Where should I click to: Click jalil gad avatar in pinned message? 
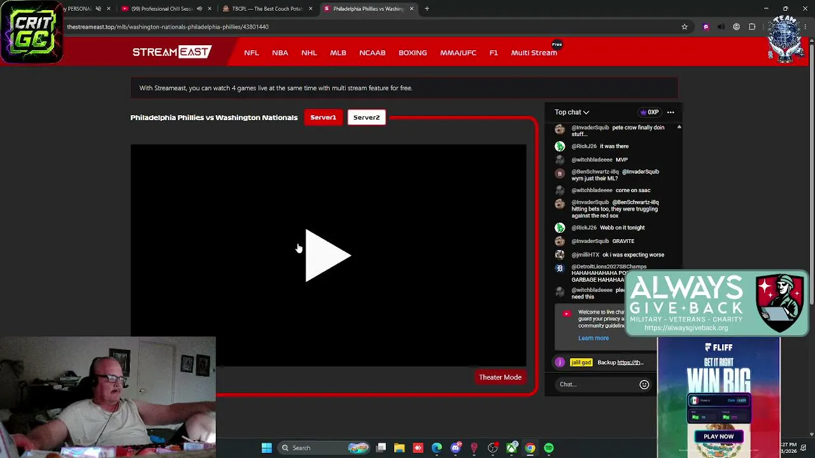tap(560, 363)
